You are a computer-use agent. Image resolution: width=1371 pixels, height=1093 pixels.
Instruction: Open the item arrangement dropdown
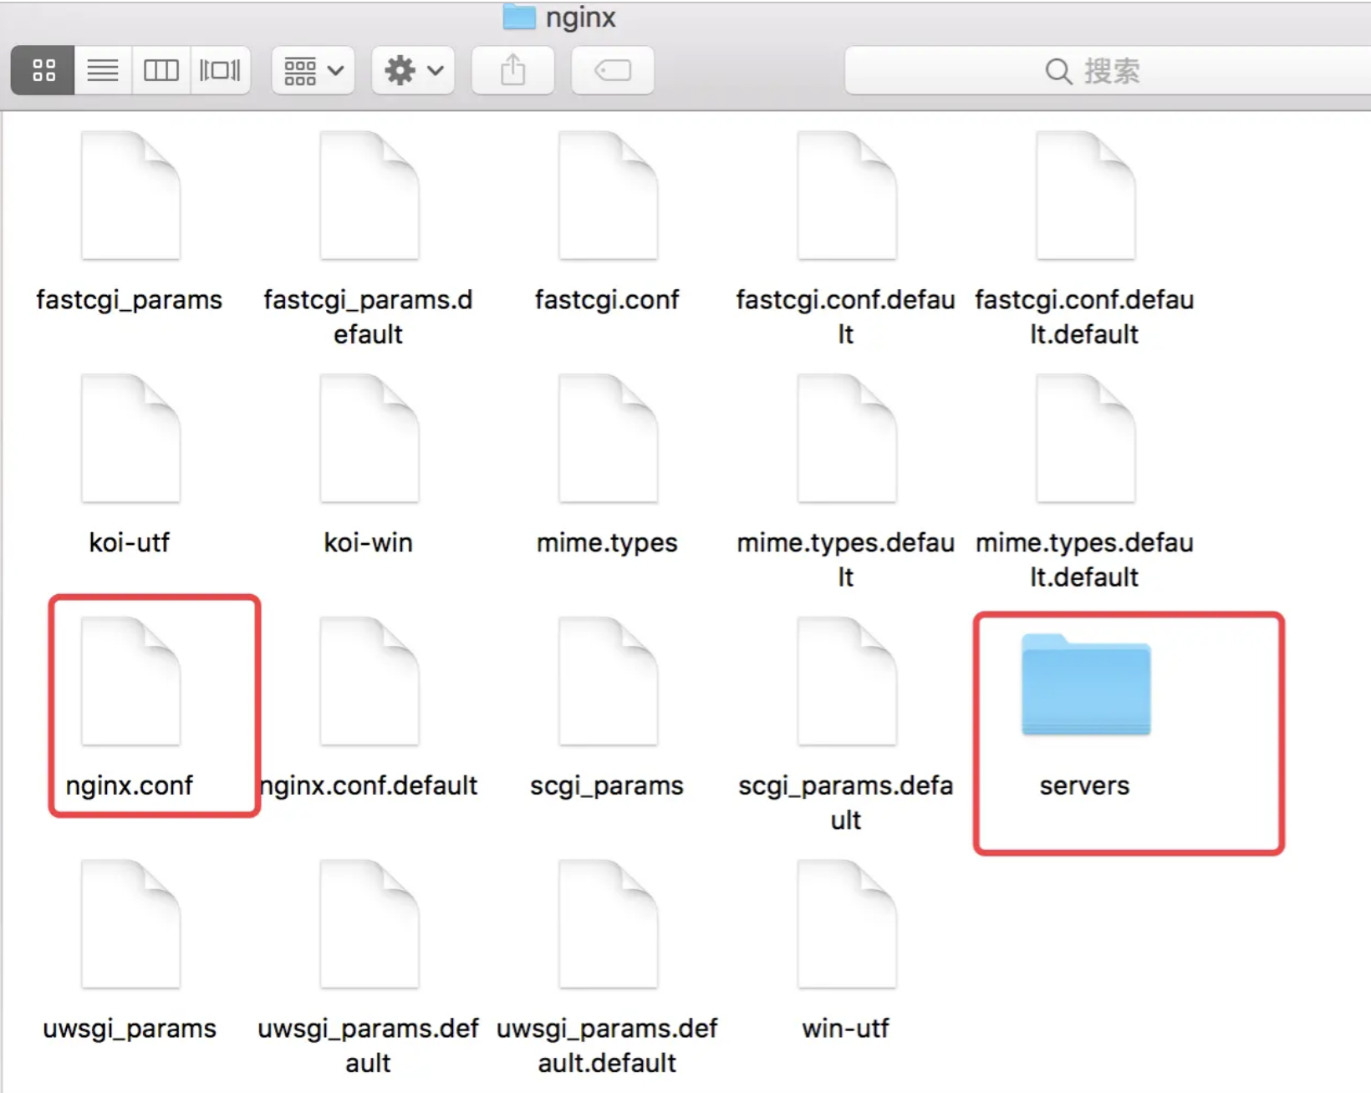point(313,70)
